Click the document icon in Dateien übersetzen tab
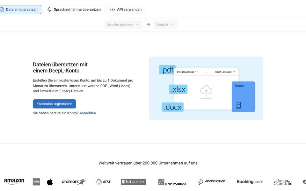This screenshot has height=191, width=306. click(x=2, y=10)
